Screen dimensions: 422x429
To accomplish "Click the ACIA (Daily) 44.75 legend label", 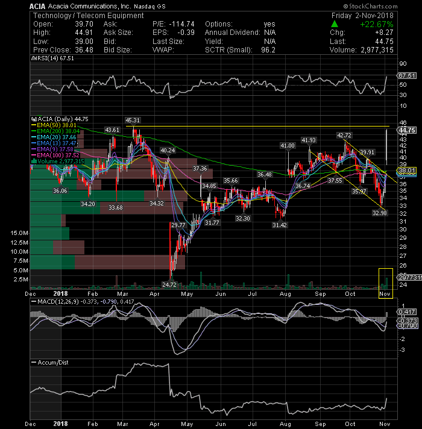I will tap(60, 119).
